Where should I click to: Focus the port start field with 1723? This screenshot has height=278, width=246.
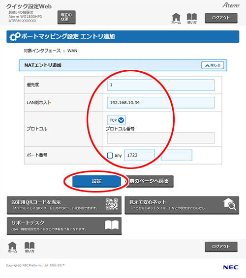[x=139, y=155]
